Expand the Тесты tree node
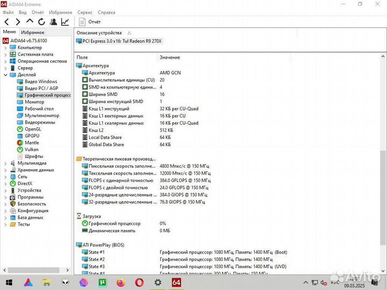The width and height of the screenshot is (387, 290). pos(6,224)
